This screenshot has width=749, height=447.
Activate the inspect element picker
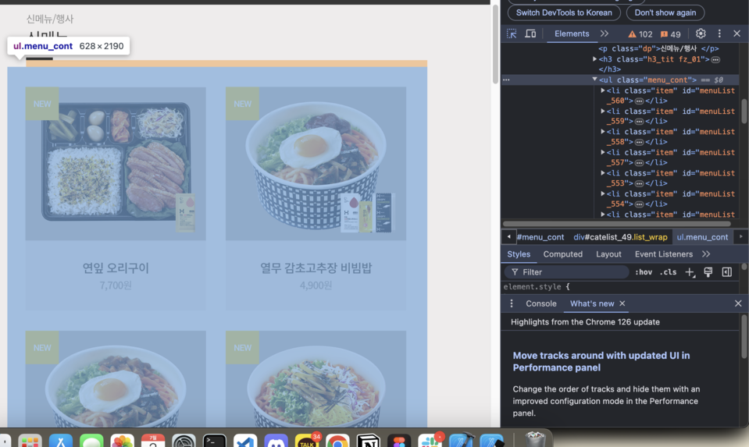(x=512, y=34)
